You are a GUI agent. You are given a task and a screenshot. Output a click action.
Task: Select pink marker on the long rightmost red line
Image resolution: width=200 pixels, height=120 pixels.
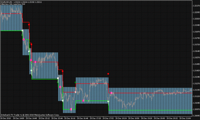click(111, 93)
